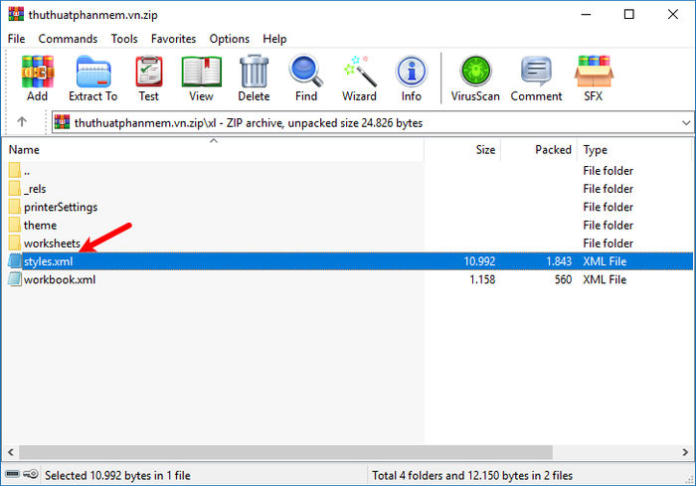Click File folder type of theme row
Image resolution: width=696 pixels, height=486 pixels.
tap(609, 225)
